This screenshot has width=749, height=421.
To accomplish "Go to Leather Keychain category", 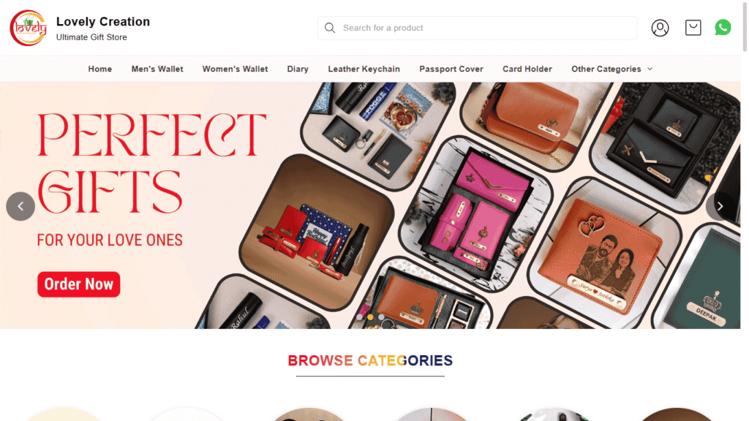I will (x=364, y=69).
